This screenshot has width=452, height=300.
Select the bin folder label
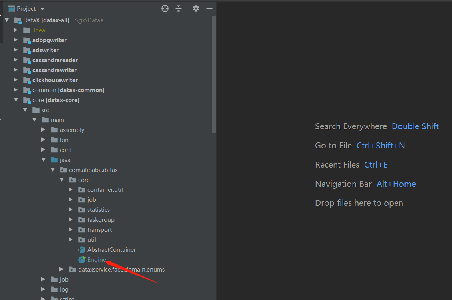pos(64,140)
